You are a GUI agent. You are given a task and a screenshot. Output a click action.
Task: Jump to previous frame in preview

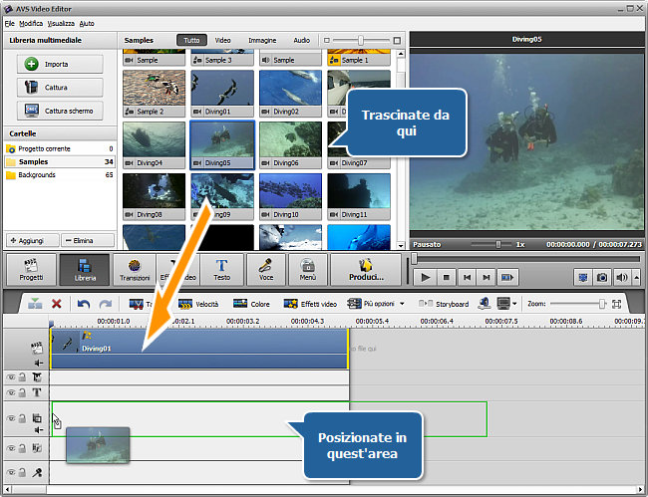(x=467, y=278)
